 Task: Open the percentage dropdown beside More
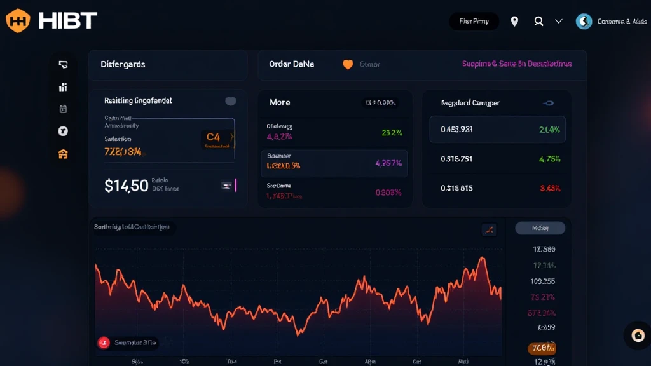(x=379, y=103)
